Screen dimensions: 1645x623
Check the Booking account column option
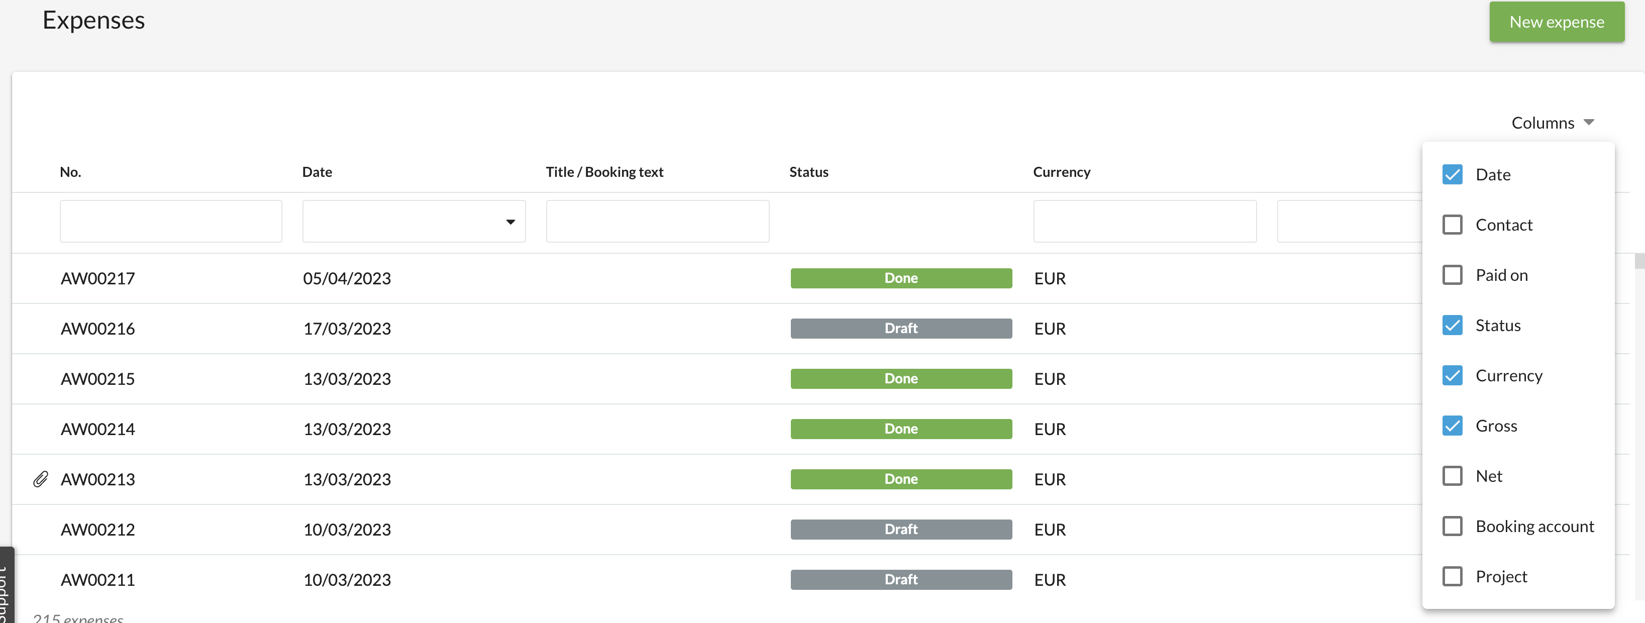click(x=1452, y=526)
